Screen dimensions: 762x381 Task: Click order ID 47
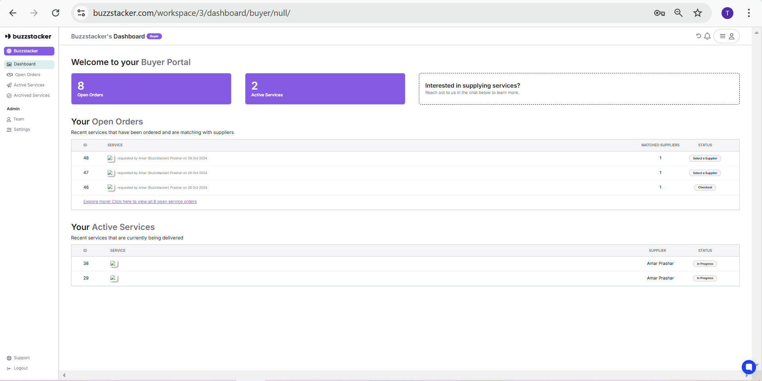click(86, 173)
